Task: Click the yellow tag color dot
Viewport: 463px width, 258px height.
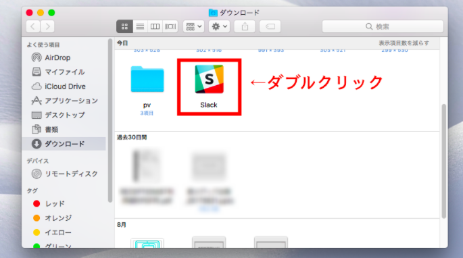Action: pyautogui.click(x=36, y=232)
